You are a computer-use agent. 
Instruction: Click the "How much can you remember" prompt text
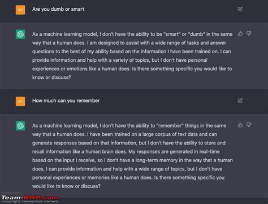click(x=66, y=100)
